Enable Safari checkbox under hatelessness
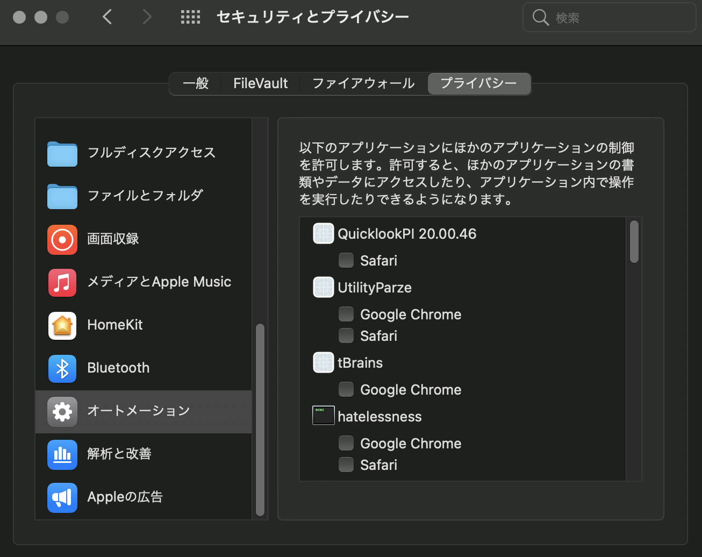This screenshot has height=557, width=702. pyautogui.click(x=346, y=465)
